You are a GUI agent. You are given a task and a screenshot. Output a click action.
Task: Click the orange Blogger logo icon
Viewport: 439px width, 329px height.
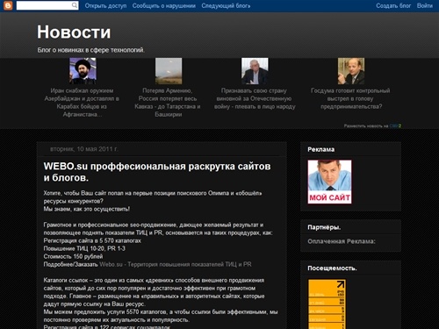coord(8,5)
